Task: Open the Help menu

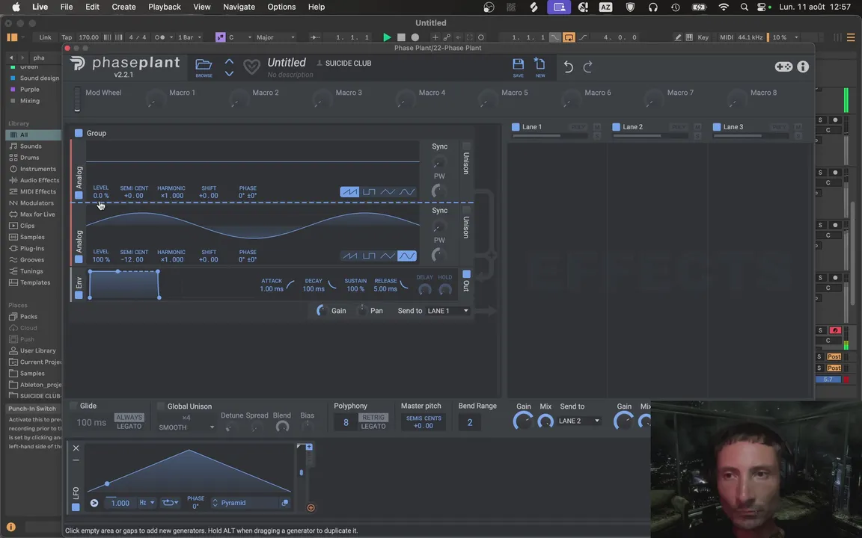Action: coord(316,7)
